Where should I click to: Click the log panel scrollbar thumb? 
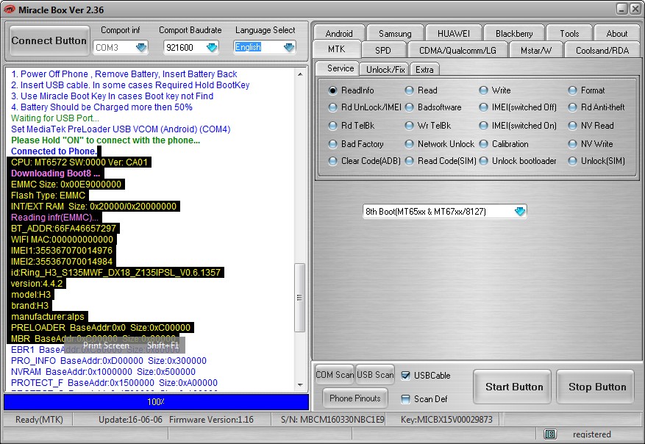pos(300,297)
